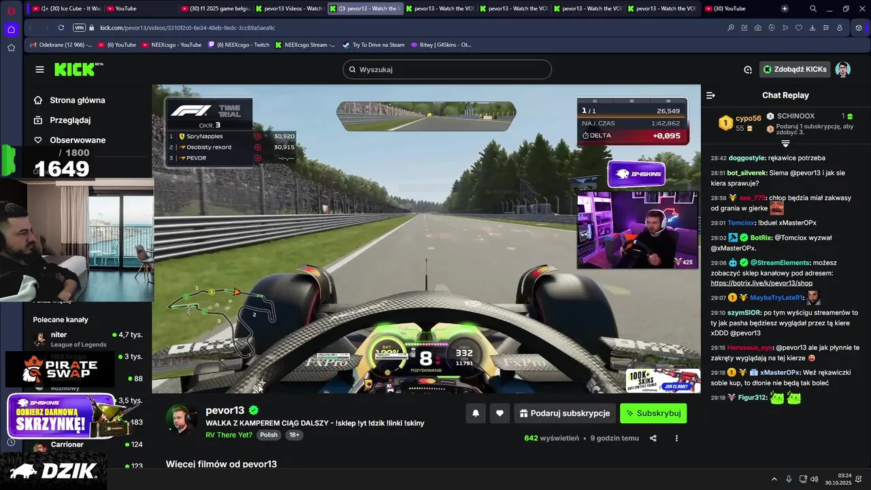
Task: Open Kick rewards circular icon beside Zdobądź KICKs
Action: coord(748,69)
